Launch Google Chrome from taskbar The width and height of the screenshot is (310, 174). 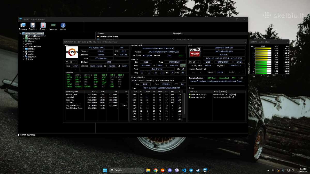(x=156, y=170)
